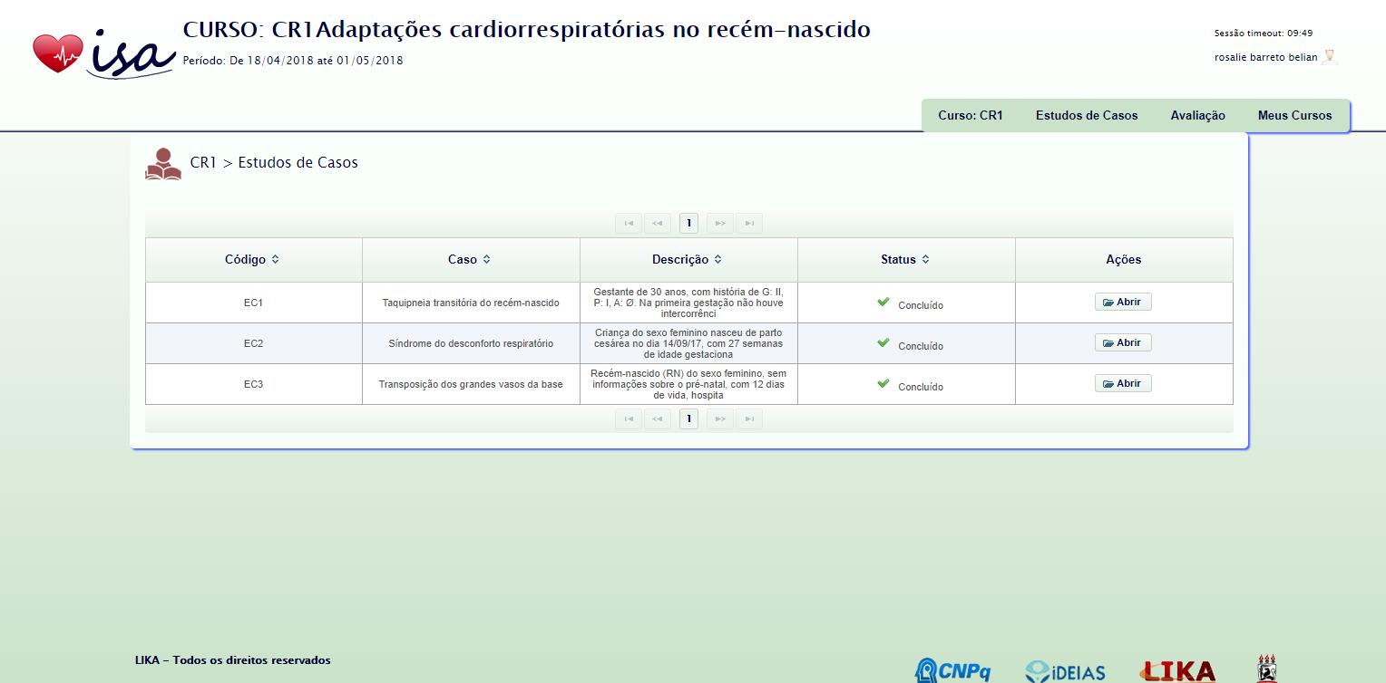1386x683 pixels.
Task: Select the Curso: CR1 menu item
Action: pos(970,116)
